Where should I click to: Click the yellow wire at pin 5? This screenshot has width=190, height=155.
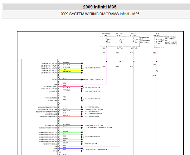point(70,70)
